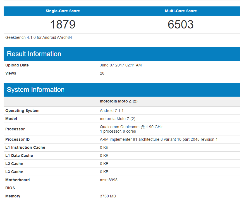
Task: Click the Single-Core Score header
Action: point(63,11)
